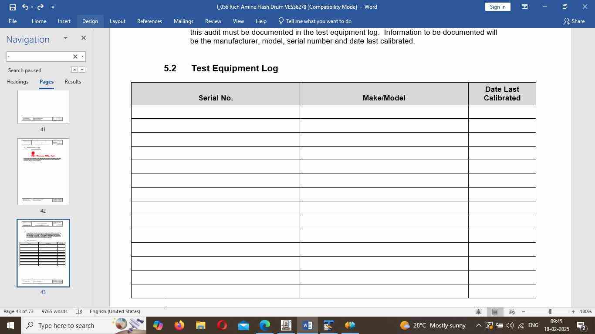Switch to Web Layout view
The height and width of the screenshot is (334, 595).
[512, 311]
